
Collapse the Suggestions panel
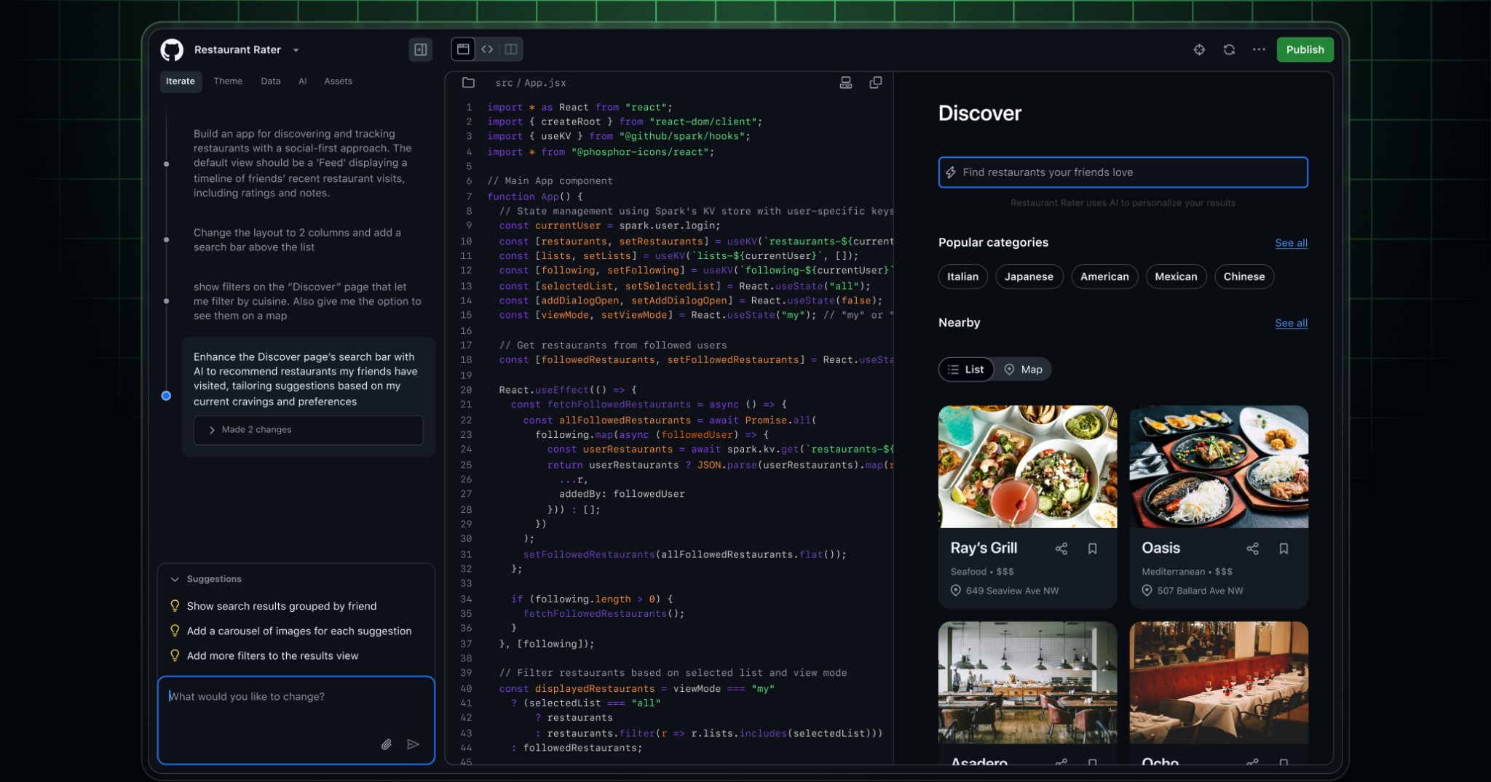175,579
